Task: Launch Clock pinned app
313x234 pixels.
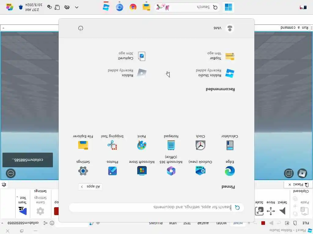Action: tap(200, 143)
